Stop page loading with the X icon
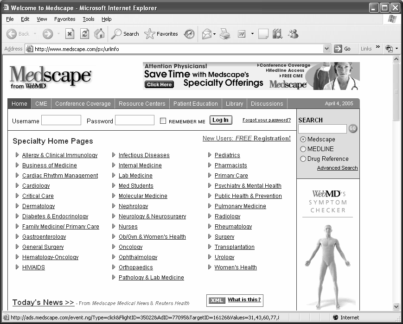The image size is (403, 324). click(70, 34)
